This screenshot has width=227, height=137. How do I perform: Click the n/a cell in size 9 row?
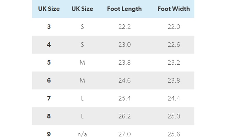click(82, 134)
